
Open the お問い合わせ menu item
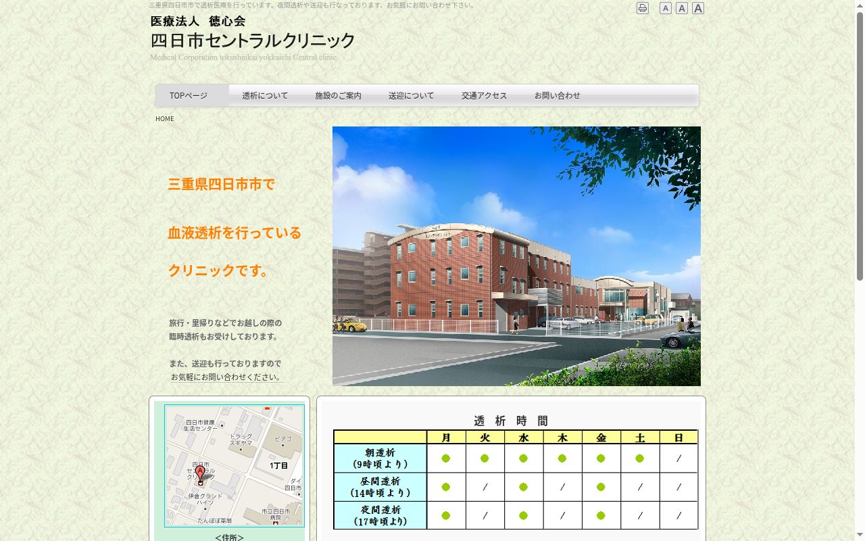coord(557,95)
